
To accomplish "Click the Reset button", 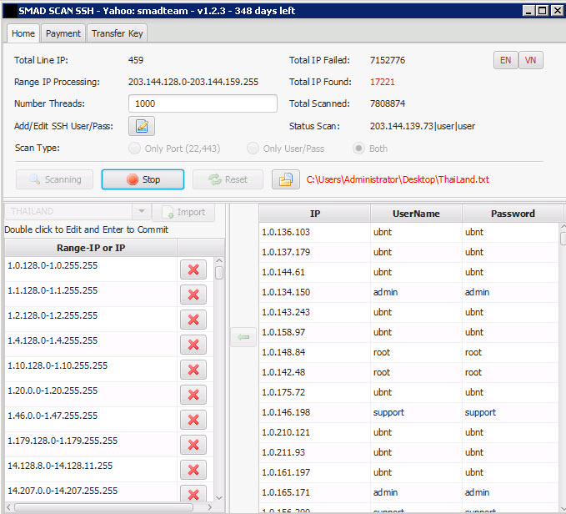I will tap(228, 179).
